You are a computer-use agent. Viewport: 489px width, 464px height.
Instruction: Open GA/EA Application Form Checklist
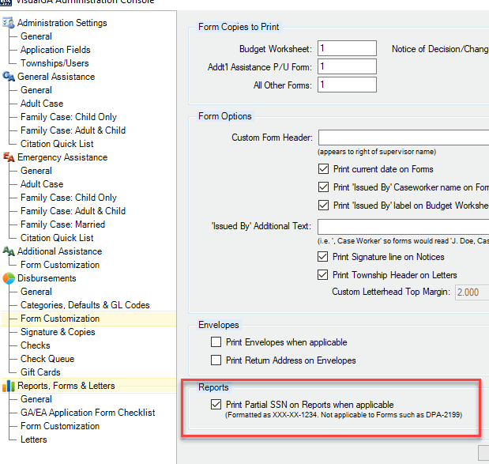click(88, 413)
